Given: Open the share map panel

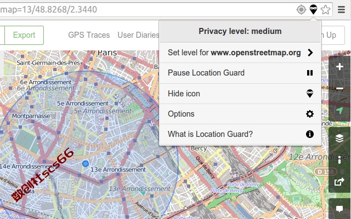Looking at the screenshot, I should coord(339,181).
